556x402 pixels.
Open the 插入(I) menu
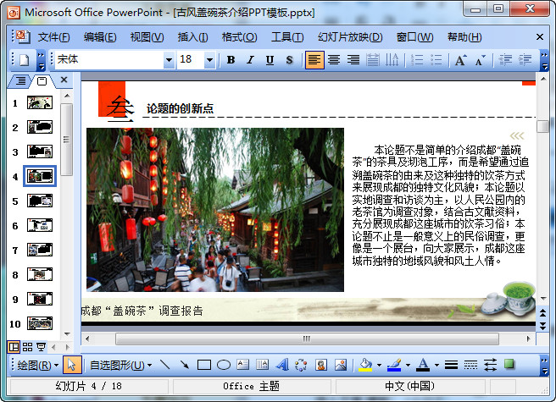[x=193, y=37]
